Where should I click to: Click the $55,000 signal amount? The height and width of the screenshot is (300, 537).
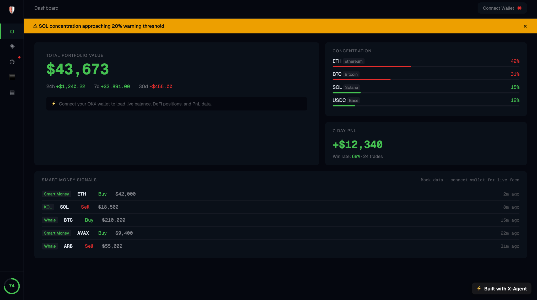(x=112, y=246)
